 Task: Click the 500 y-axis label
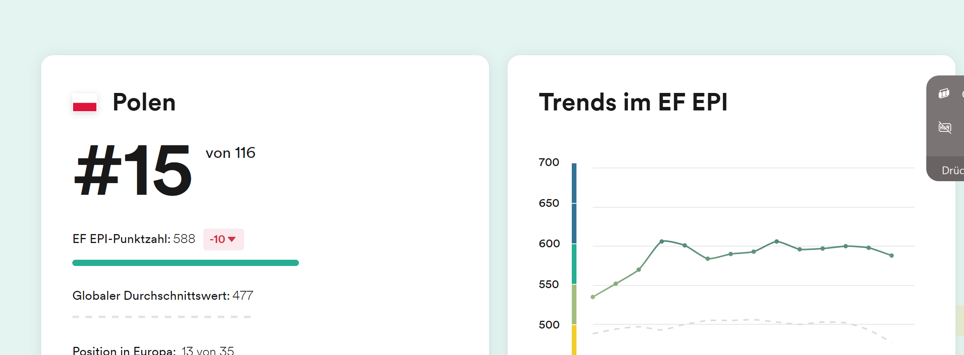click(x=549, y=325)
